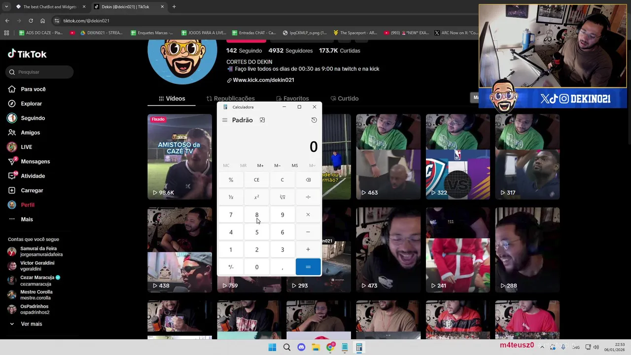Click the plus operator key

308,249
